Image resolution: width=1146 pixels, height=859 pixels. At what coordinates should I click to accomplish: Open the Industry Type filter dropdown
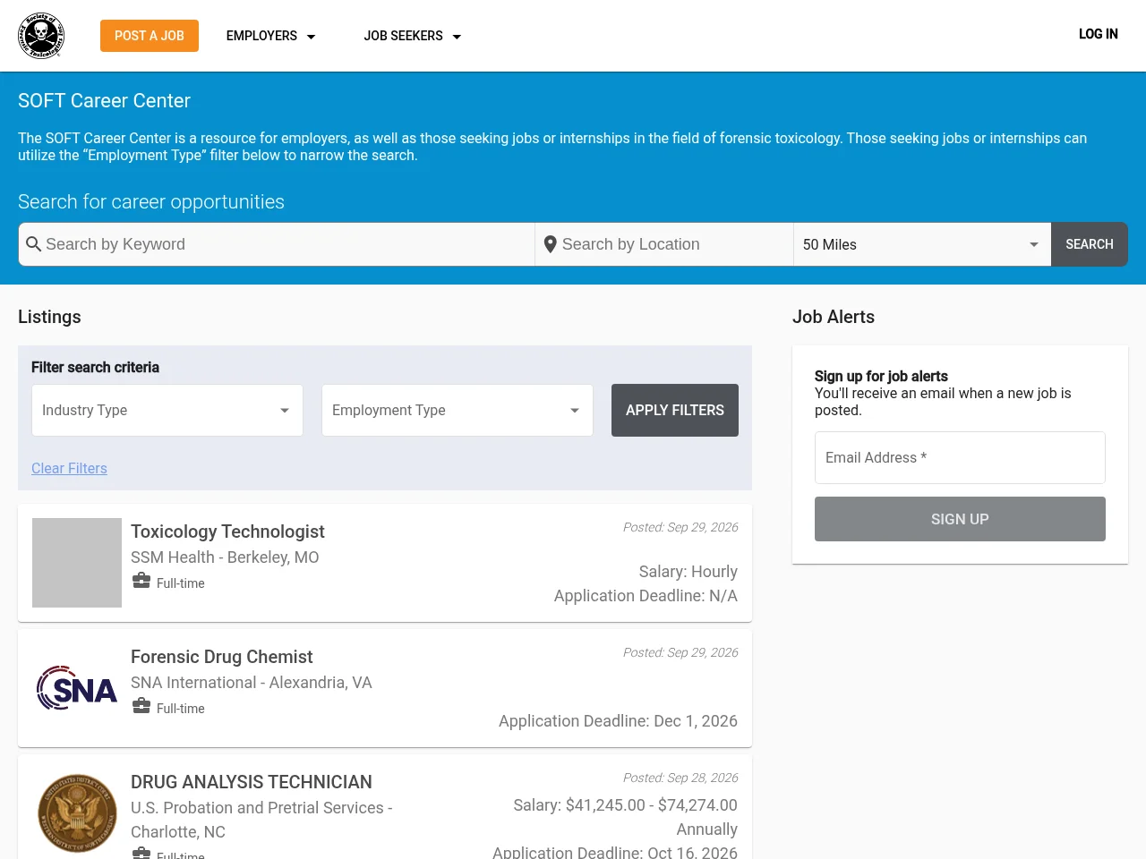point(167,411)
